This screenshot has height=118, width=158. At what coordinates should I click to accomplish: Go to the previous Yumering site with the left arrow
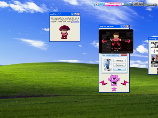coord(104,41)
